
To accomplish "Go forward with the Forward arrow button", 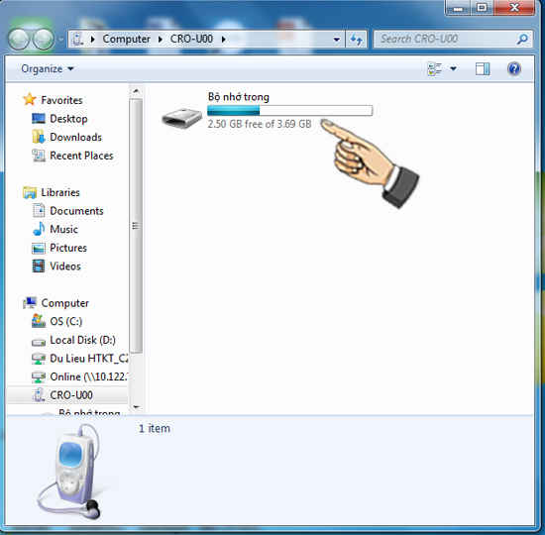I will pos(43,39).
